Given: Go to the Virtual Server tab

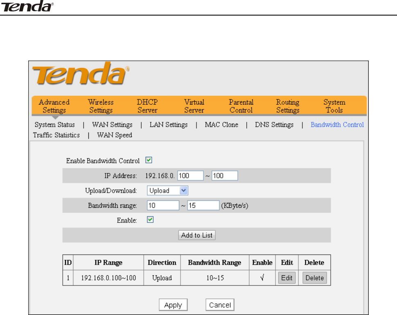Looking at the screenshot, I should tap(194, 106).
